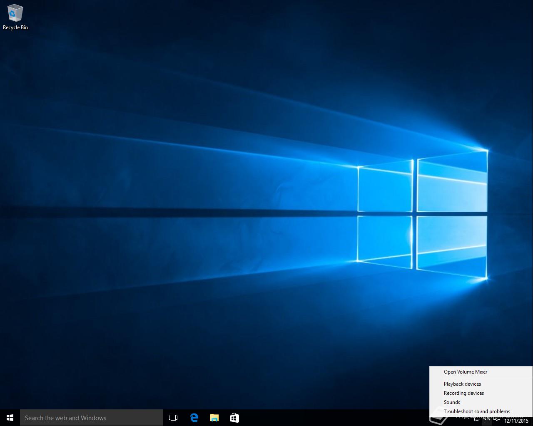Screen dimensions: 533x426
Task: Choose Troubleshoot sound problems
Action: (x=481, y=411)
